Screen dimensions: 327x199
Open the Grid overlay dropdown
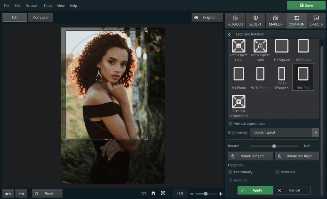tap(284, 132)
